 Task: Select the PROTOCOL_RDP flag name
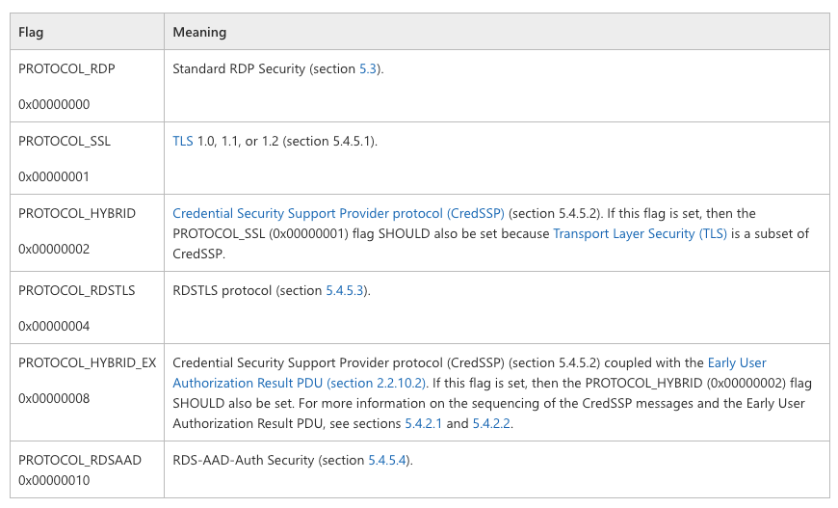pos(66,69)
